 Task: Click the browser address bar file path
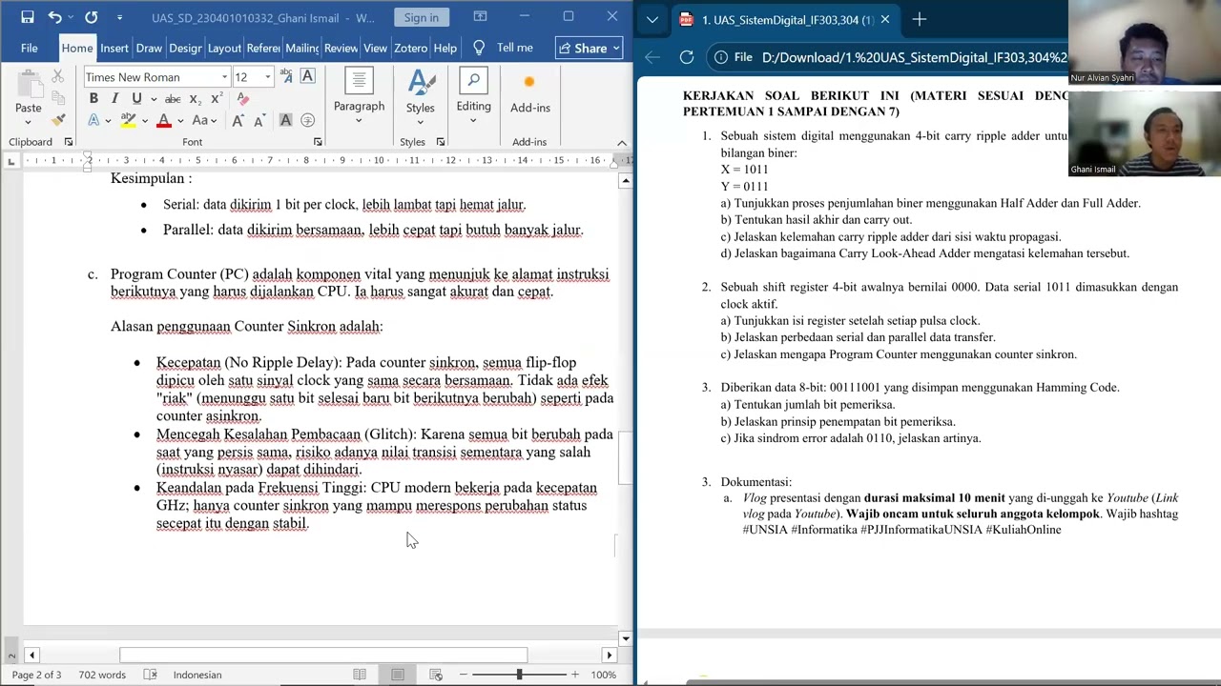click(x=914, y=57)
